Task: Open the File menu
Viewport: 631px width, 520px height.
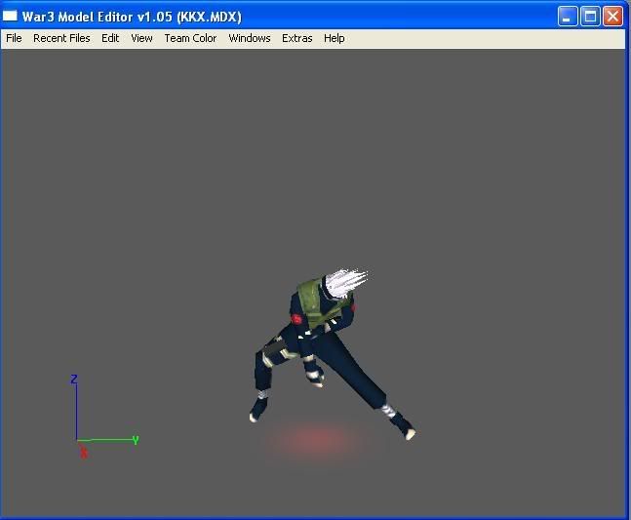Action: tap(14, 38)
